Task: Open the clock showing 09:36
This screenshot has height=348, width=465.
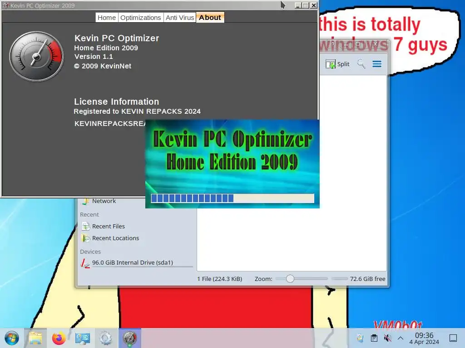Action: pos(424,338)
